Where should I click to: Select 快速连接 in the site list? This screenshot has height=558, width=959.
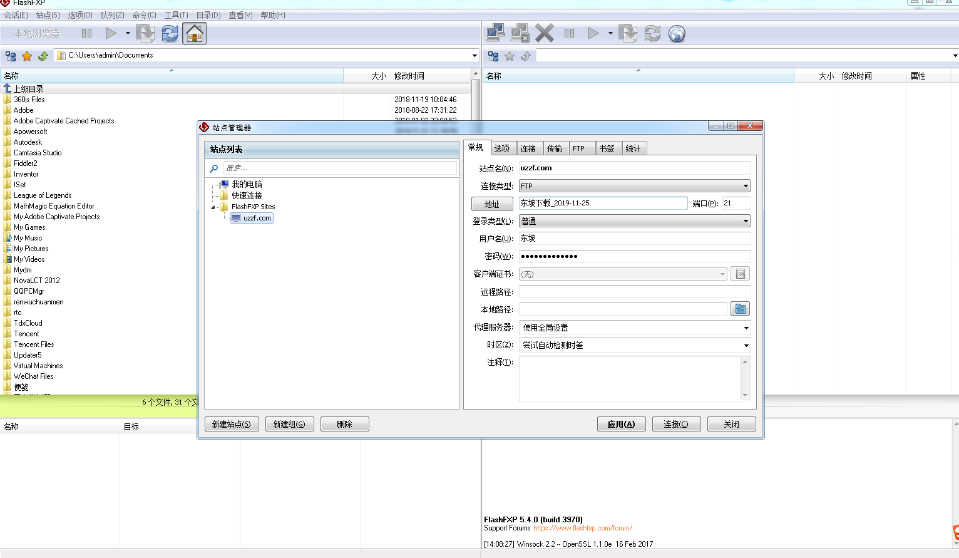pos(247,195)
